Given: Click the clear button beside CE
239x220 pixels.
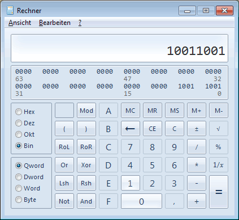Looking at the screenshot, I should 175,129.
